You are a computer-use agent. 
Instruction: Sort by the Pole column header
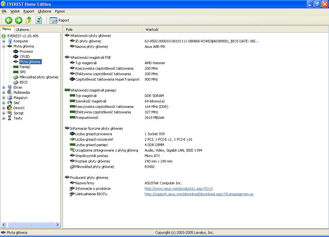tap(103, 30)
